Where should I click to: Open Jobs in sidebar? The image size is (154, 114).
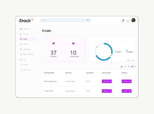24,60
